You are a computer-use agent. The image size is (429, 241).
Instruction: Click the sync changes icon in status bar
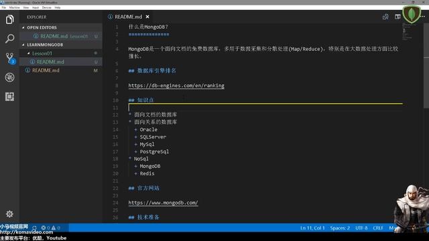point(34,228)
